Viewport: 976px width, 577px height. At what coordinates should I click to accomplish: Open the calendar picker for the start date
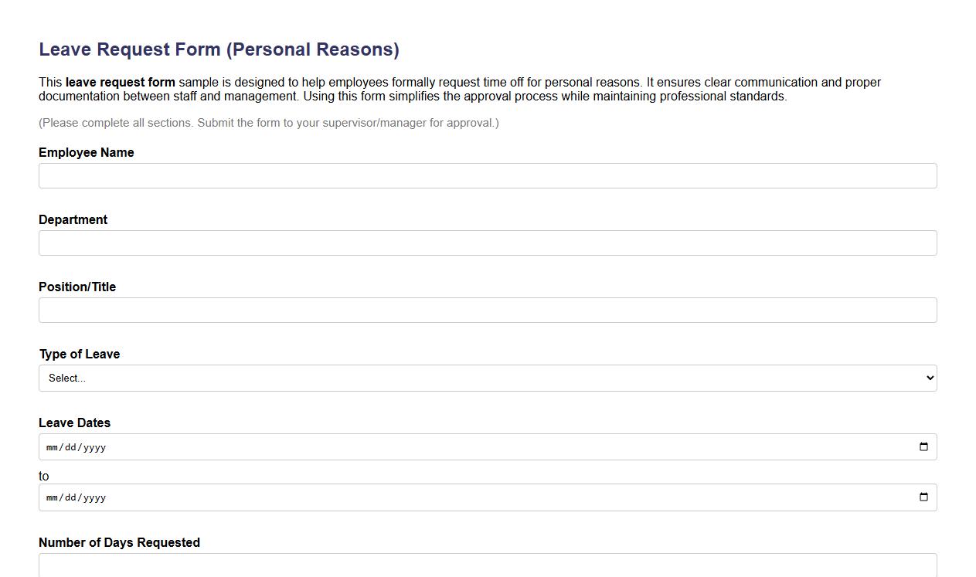[x=924, y=446]
